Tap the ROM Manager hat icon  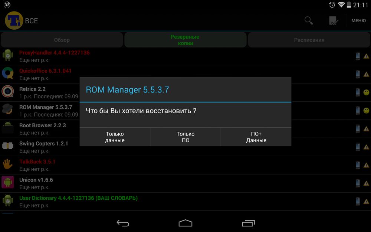click(7, 110)
